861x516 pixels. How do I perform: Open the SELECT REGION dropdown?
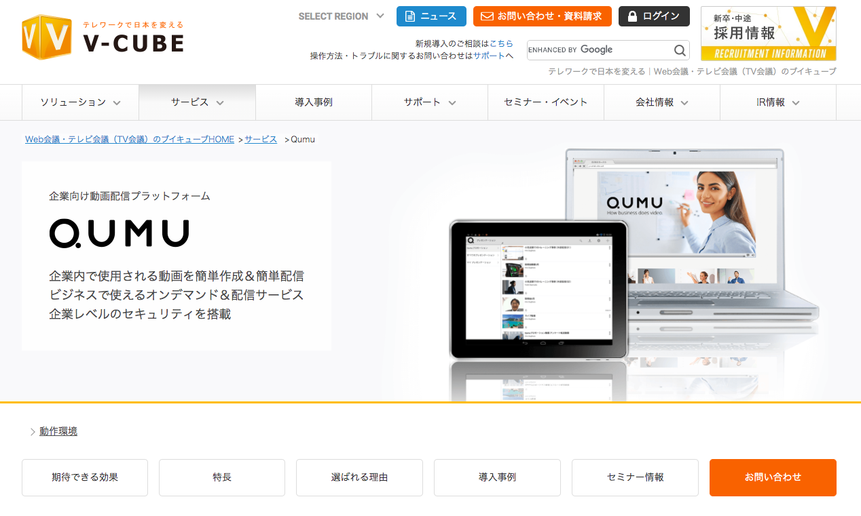(x=342, y=16)
